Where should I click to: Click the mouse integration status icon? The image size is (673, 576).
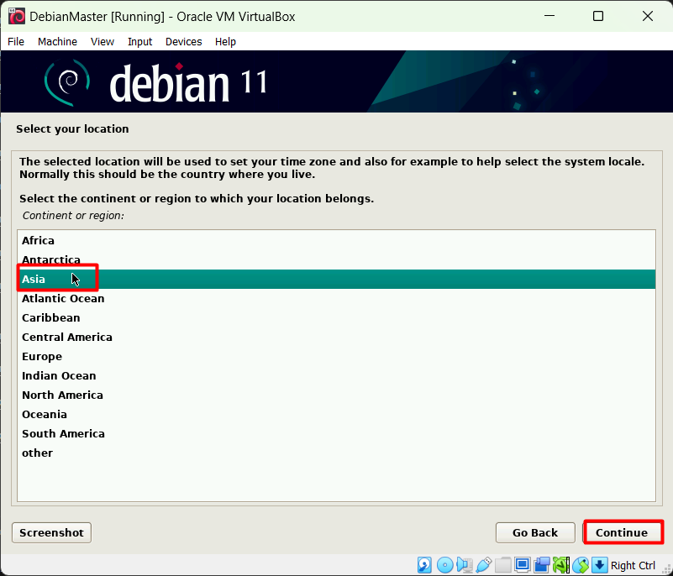tap(581, 565)
